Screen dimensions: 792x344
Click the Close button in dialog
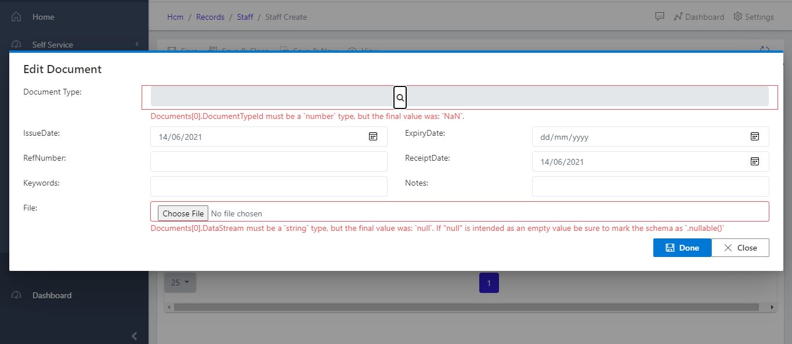[x=740, y=248]
